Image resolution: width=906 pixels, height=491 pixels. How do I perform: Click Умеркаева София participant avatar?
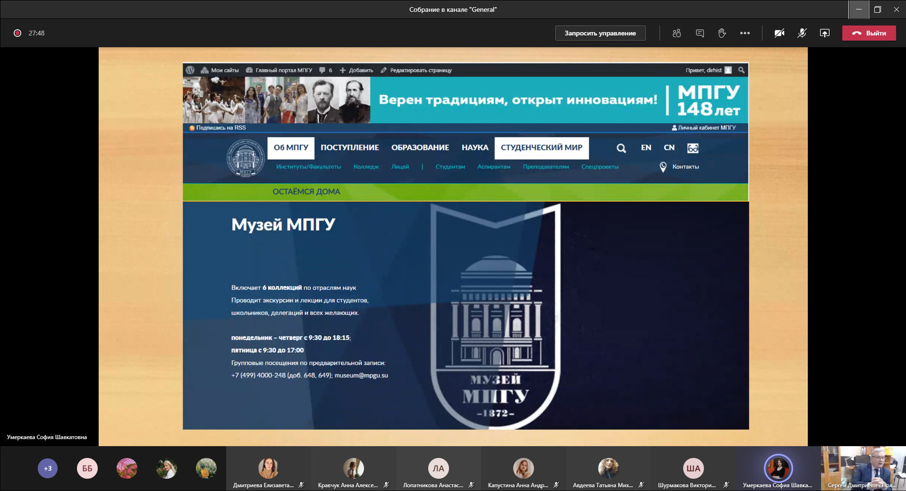coord(778,467)
